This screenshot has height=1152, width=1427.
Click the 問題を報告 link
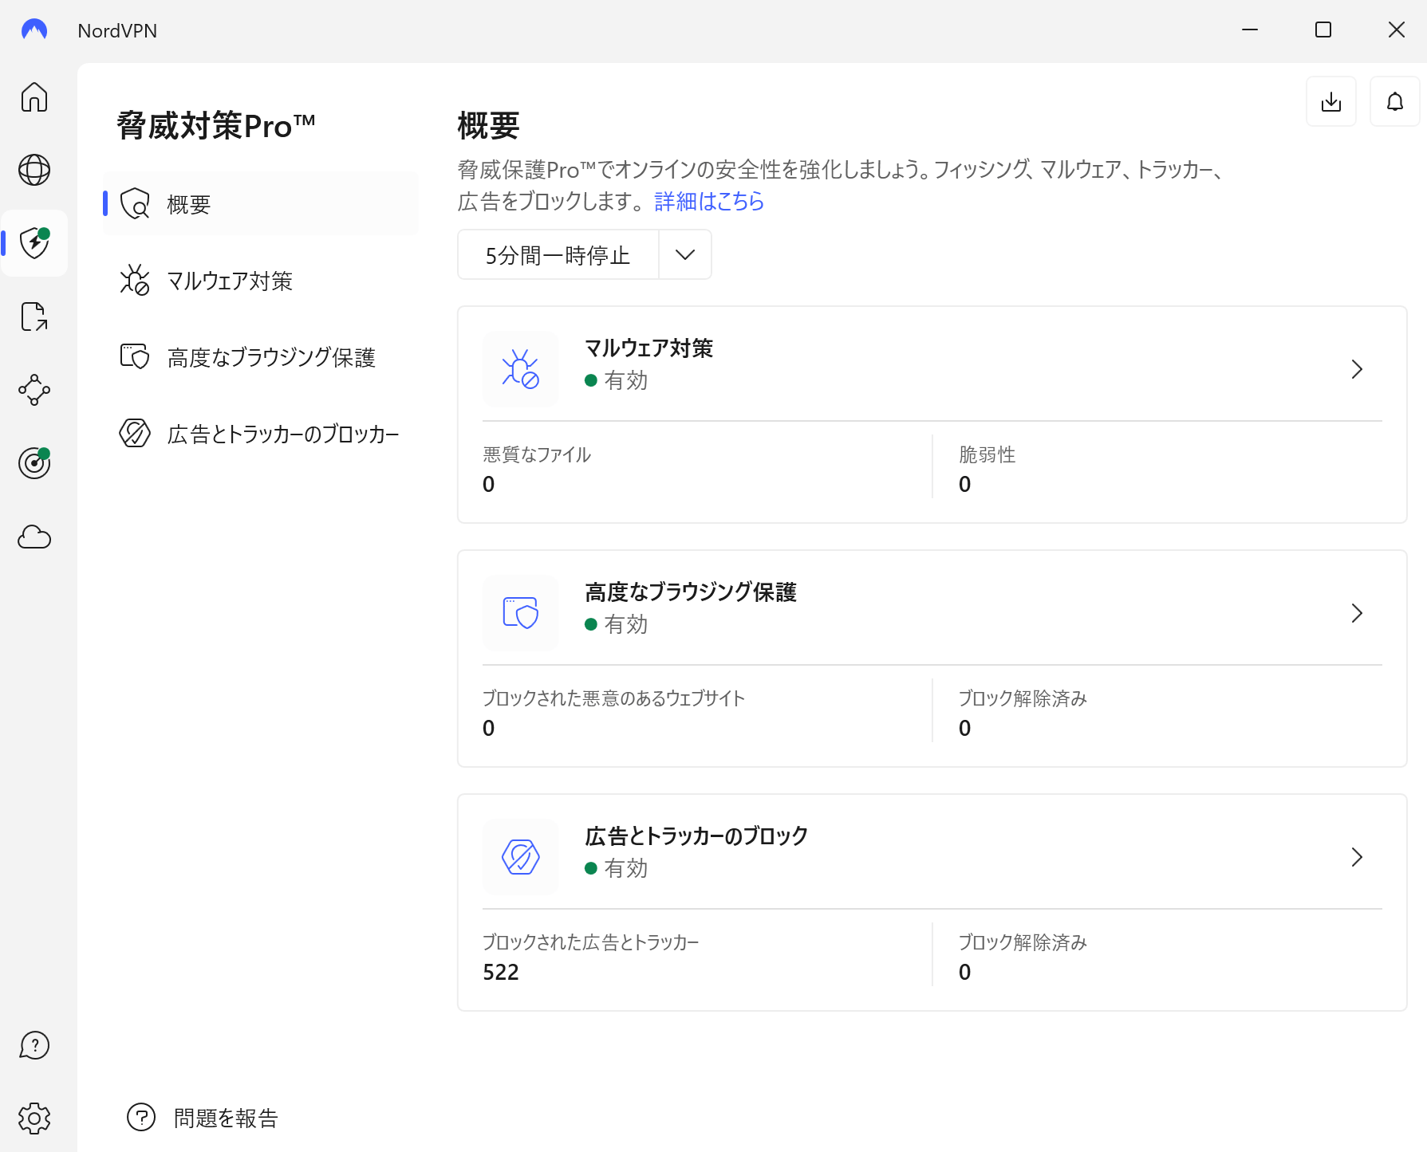(x=226, y=1118)
